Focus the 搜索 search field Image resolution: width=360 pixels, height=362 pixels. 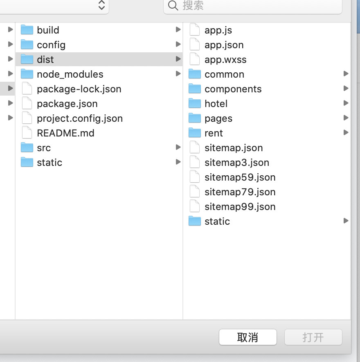252,6
